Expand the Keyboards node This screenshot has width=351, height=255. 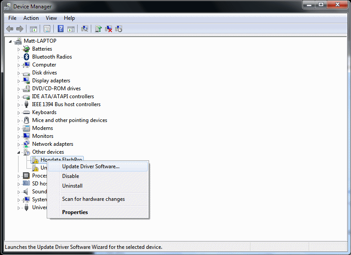tap(19, 113)
